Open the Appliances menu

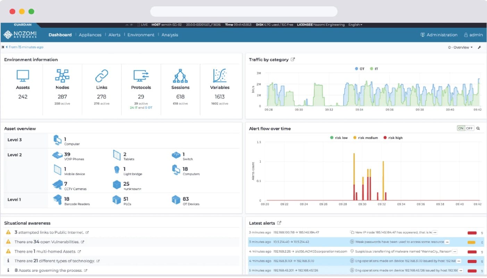pos(90,35)
